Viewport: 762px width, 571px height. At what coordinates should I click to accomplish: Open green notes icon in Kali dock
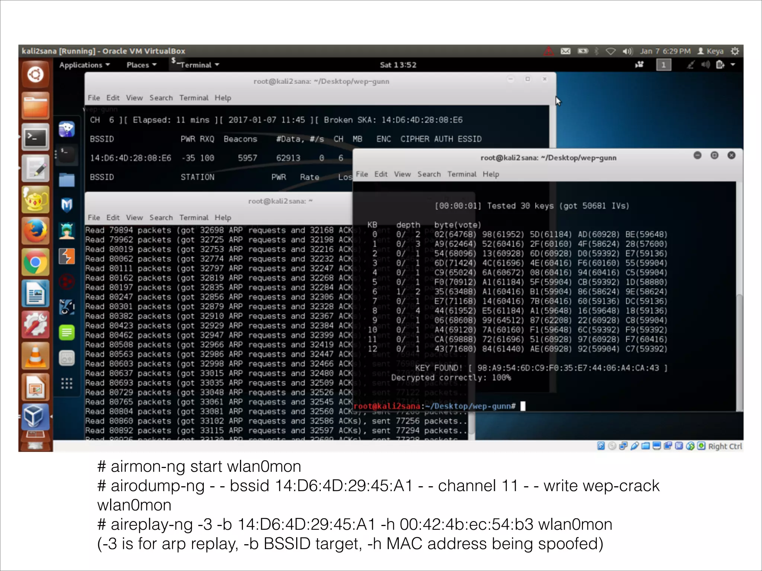(x=67, y=332)
